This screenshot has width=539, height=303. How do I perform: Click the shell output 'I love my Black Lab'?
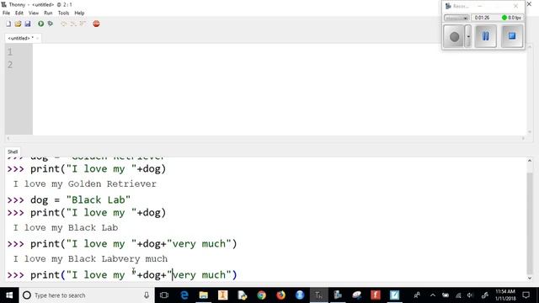tap(66, 228)
